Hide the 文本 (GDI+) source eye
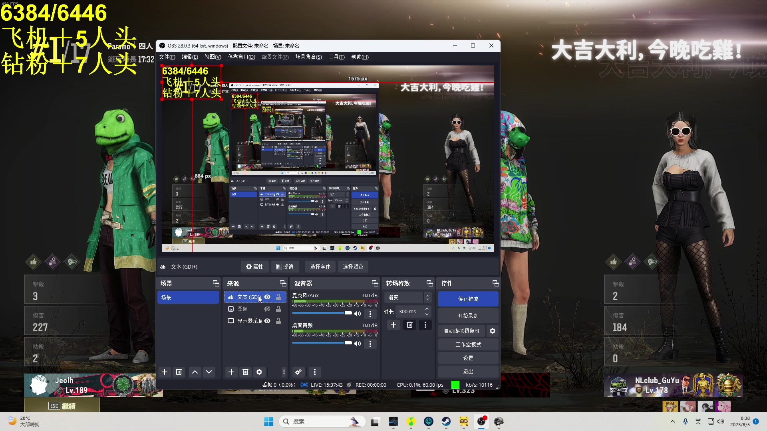Image resolution: width=767 pixels, height=431 pixels. pos(268,297)
